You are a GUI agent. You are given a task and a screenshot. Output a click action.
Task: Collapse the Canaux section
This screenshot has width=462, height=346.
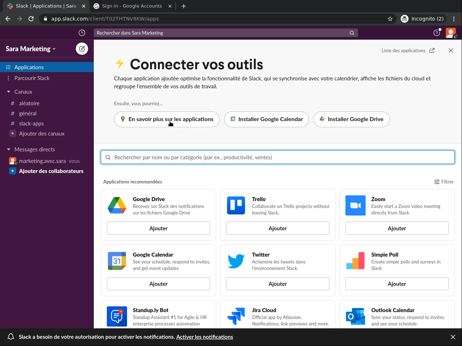click(9, 92)
